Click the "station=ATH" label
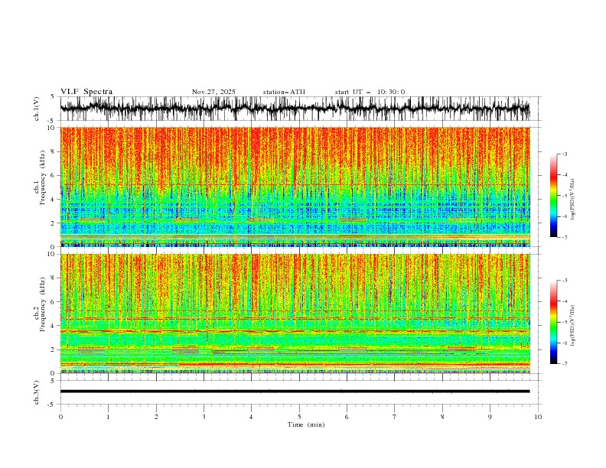 point(284,92)
